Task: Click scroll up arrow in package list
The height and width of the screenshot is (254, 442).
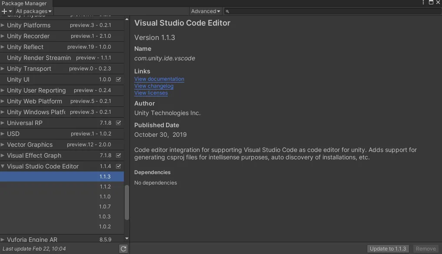Action: (x=127, y=19)
